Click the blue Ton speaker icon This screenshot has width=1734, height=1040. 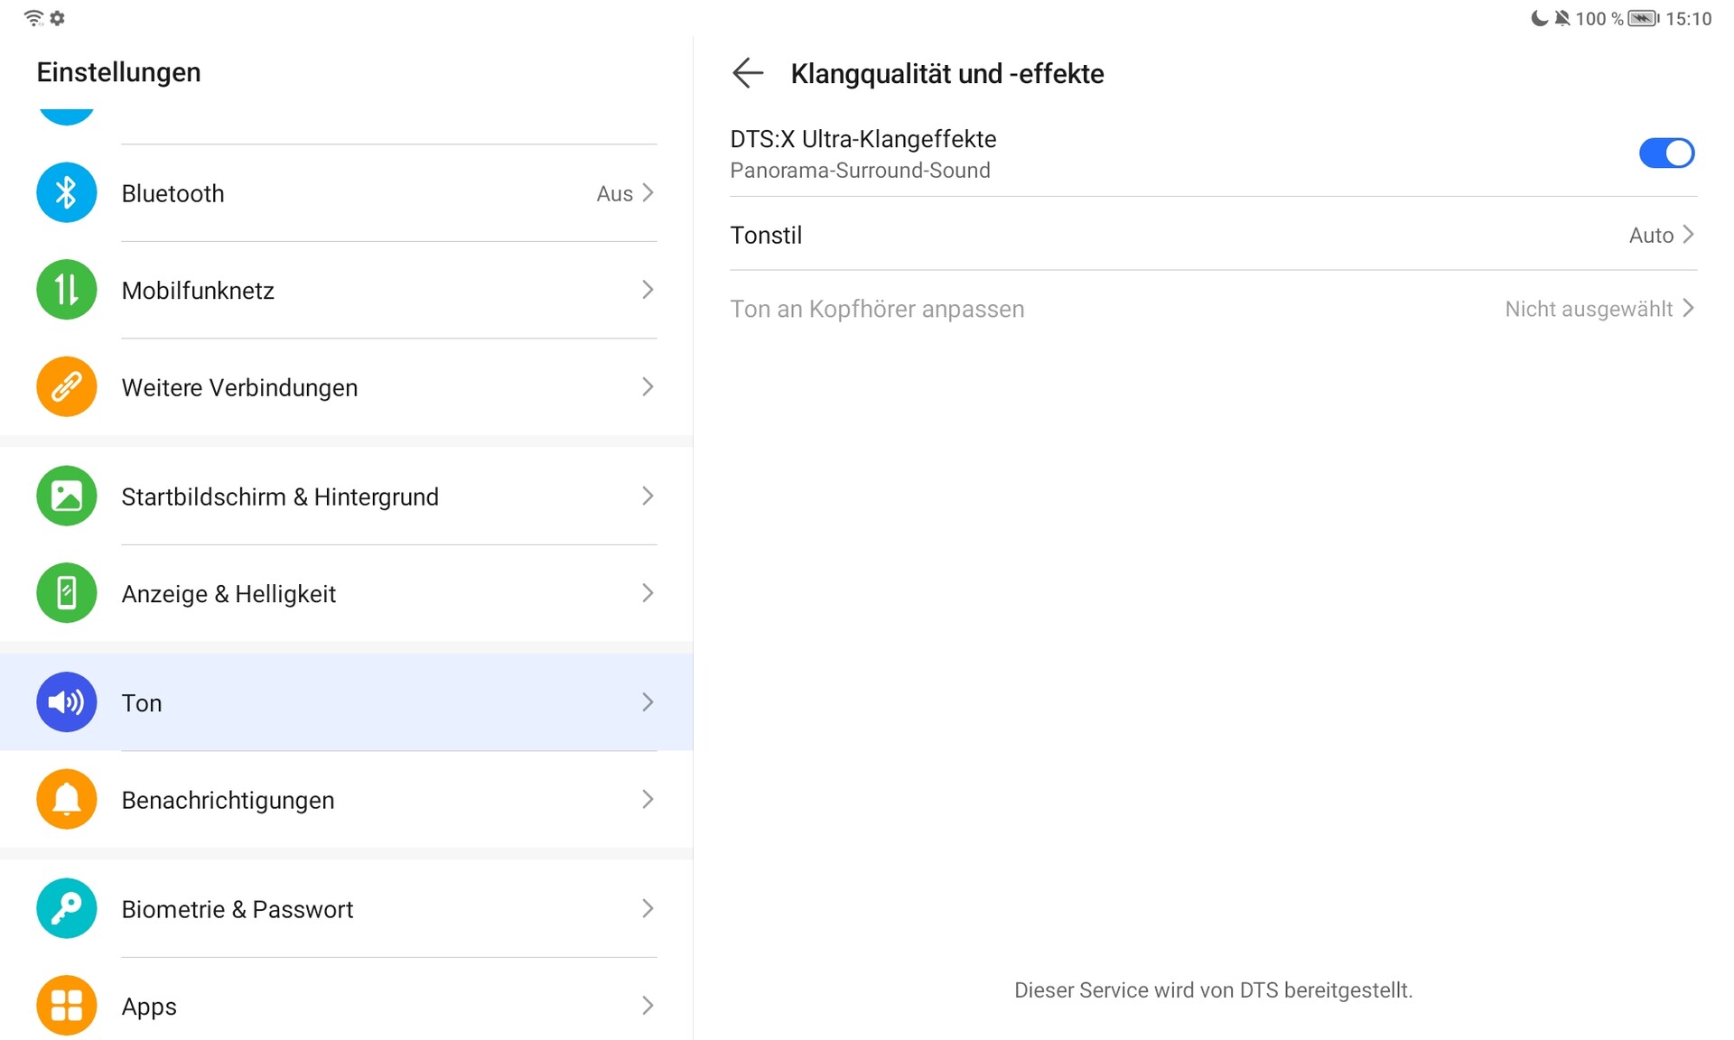point(66,702)
